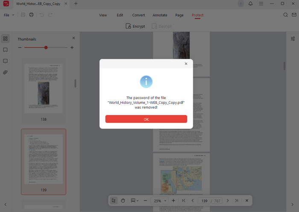
Task: Choose the Hand pan tool
Action: pos(123,200)
